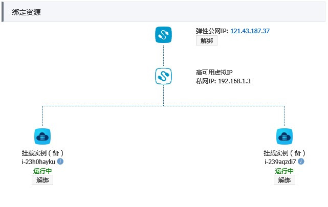Click the 挂载实例（备）label above i-23h0hayku
This screenshot has width=328, height=207.
42,153
